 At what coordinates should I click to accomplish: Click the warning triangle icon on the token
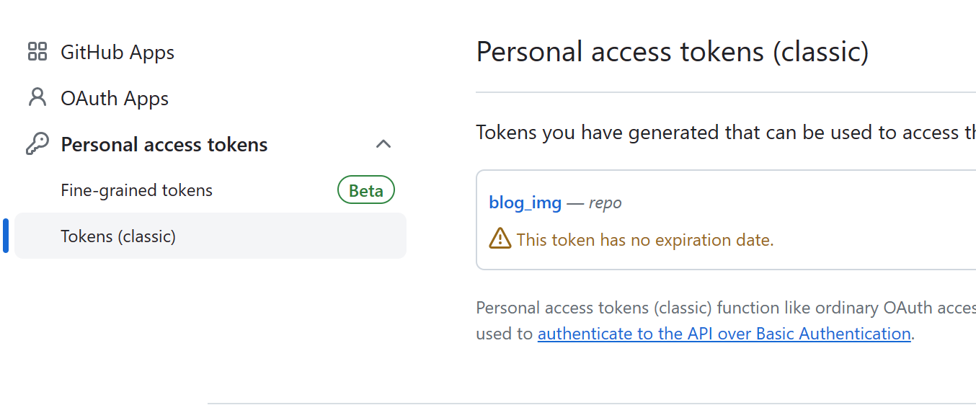pyautogui.click(x=500, y=239)
